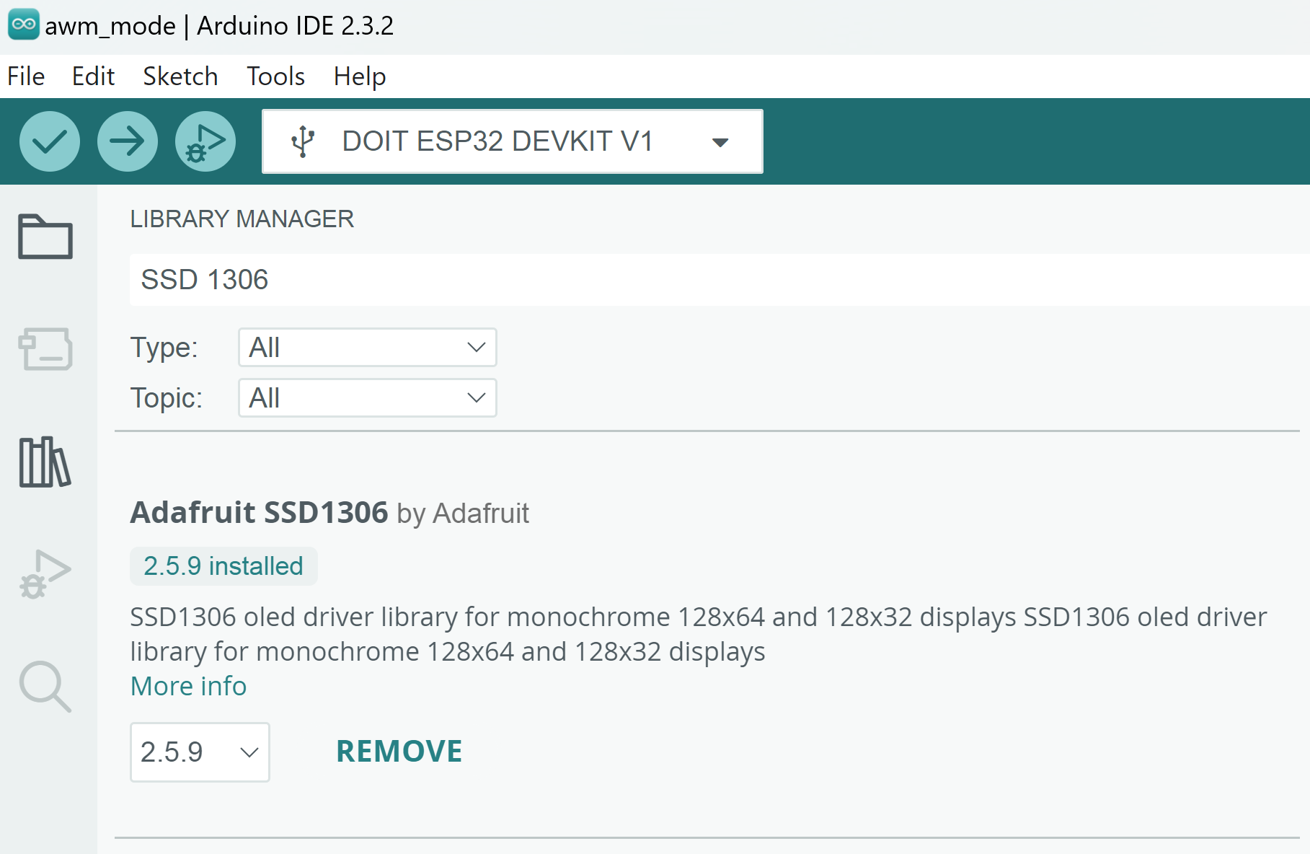Open the DOIT ESP32 DEVKIT V1 board selector

point(513,141)
